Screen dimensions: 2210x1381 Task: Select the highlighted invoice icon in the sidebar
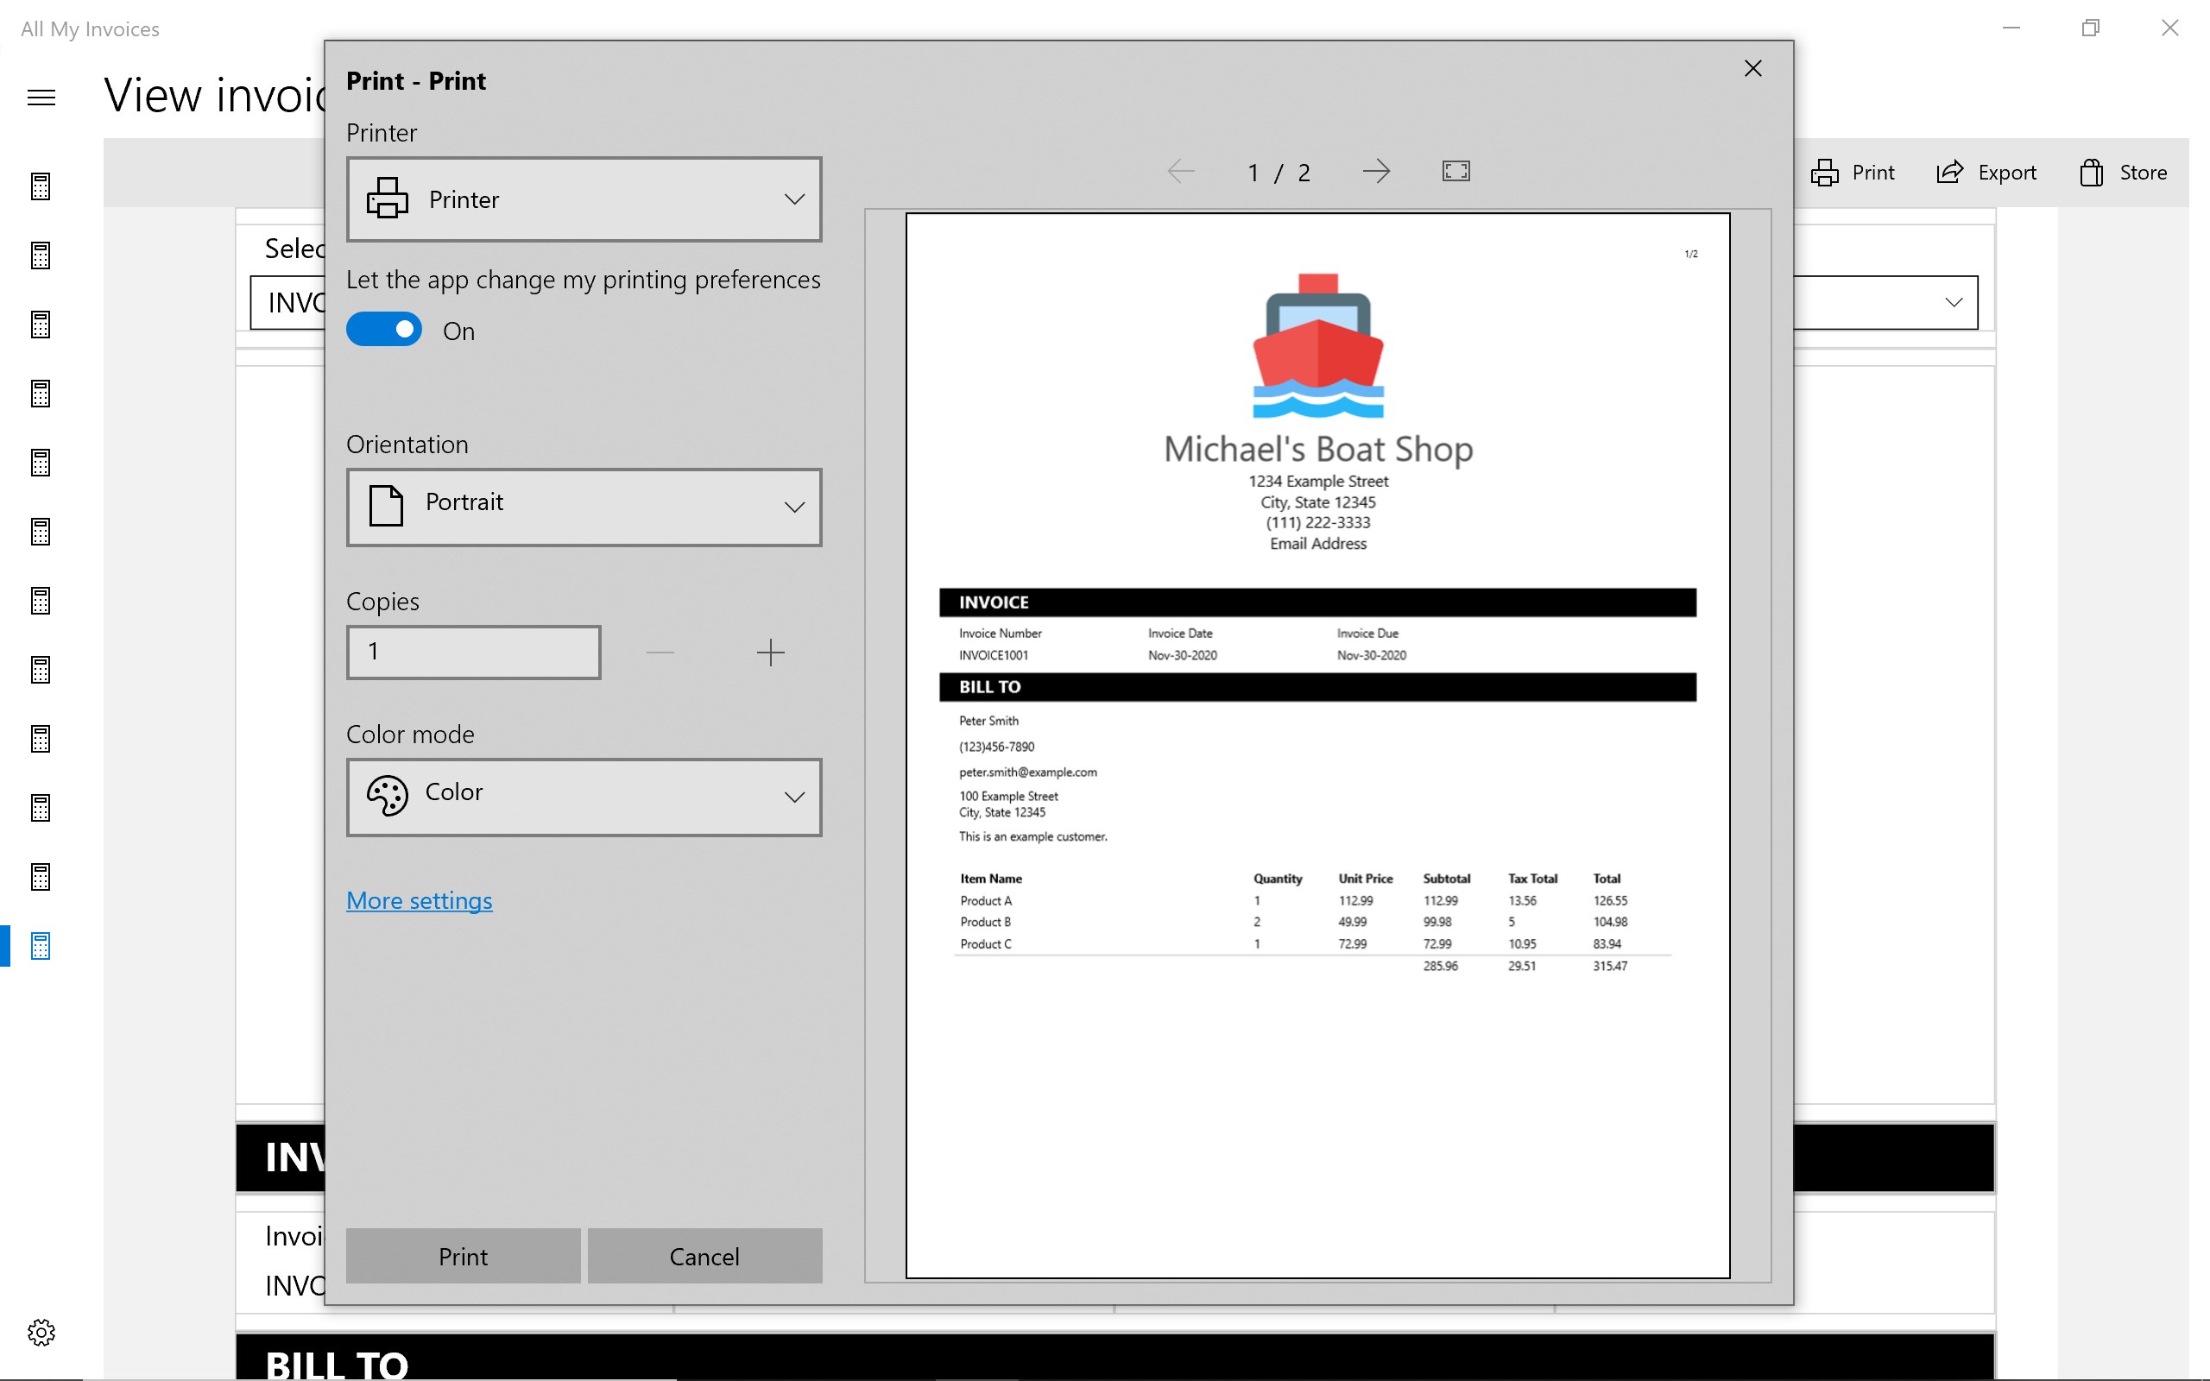pyautogui.click(x=41, y=945)
